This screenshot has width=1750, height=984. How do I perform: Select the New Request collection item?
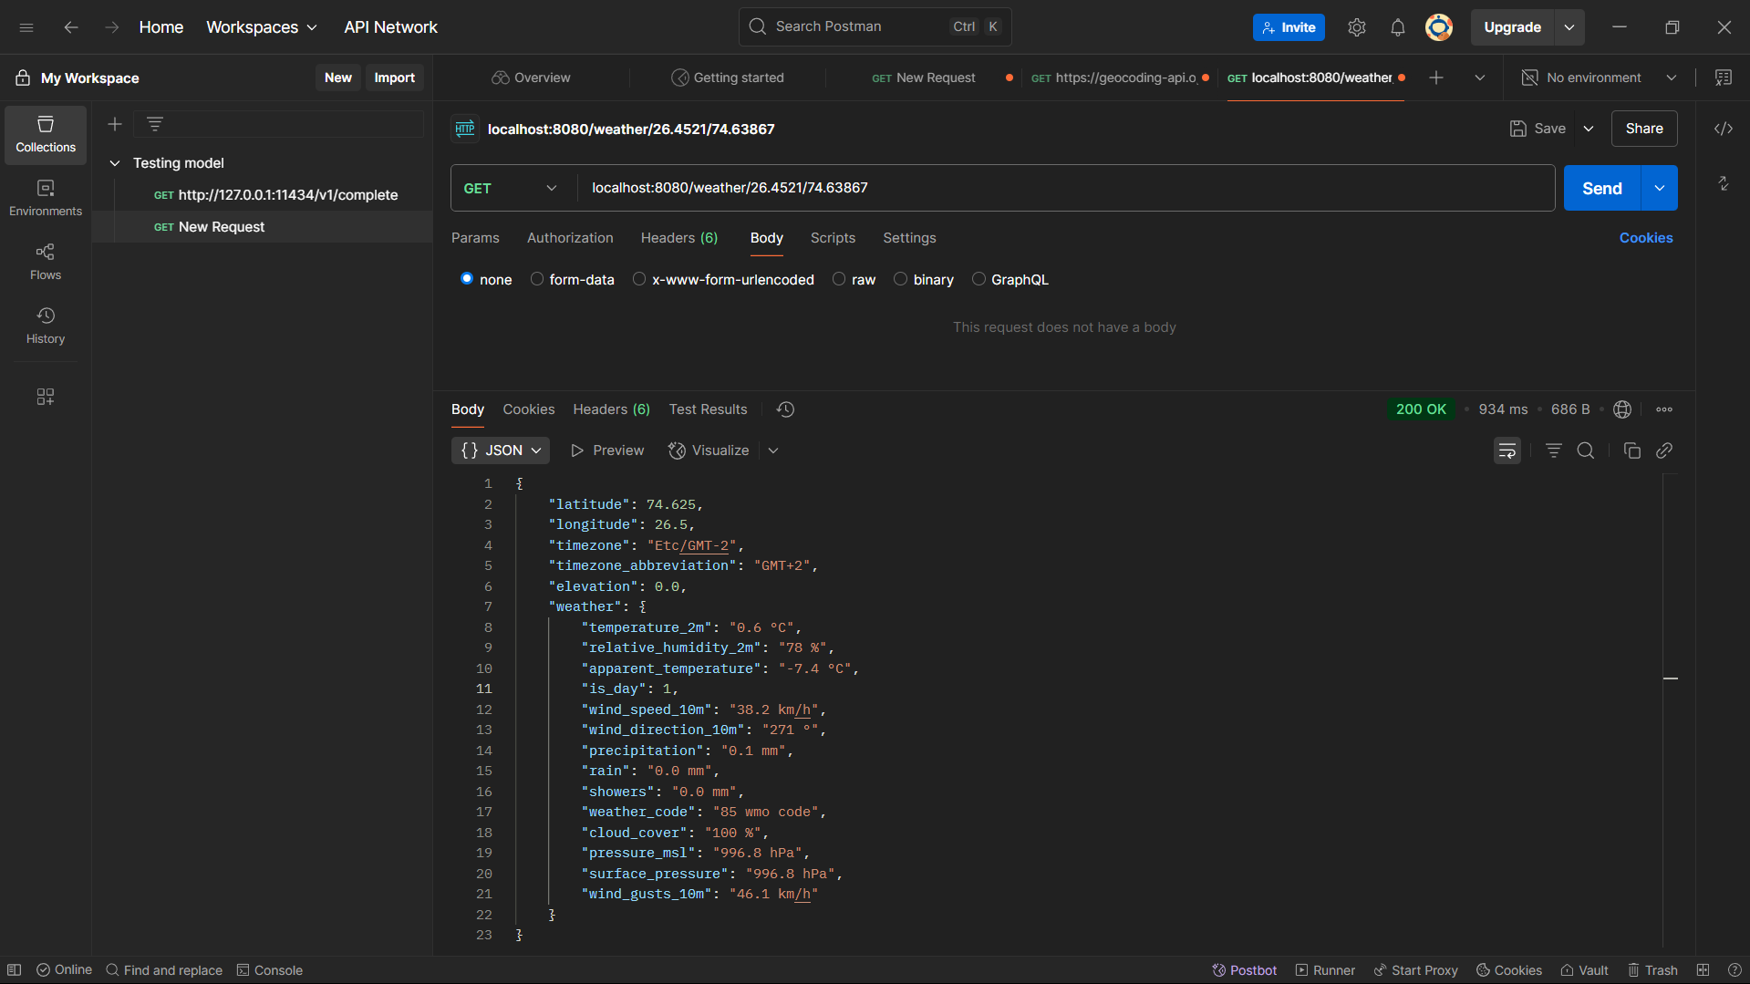click(262, 227)
